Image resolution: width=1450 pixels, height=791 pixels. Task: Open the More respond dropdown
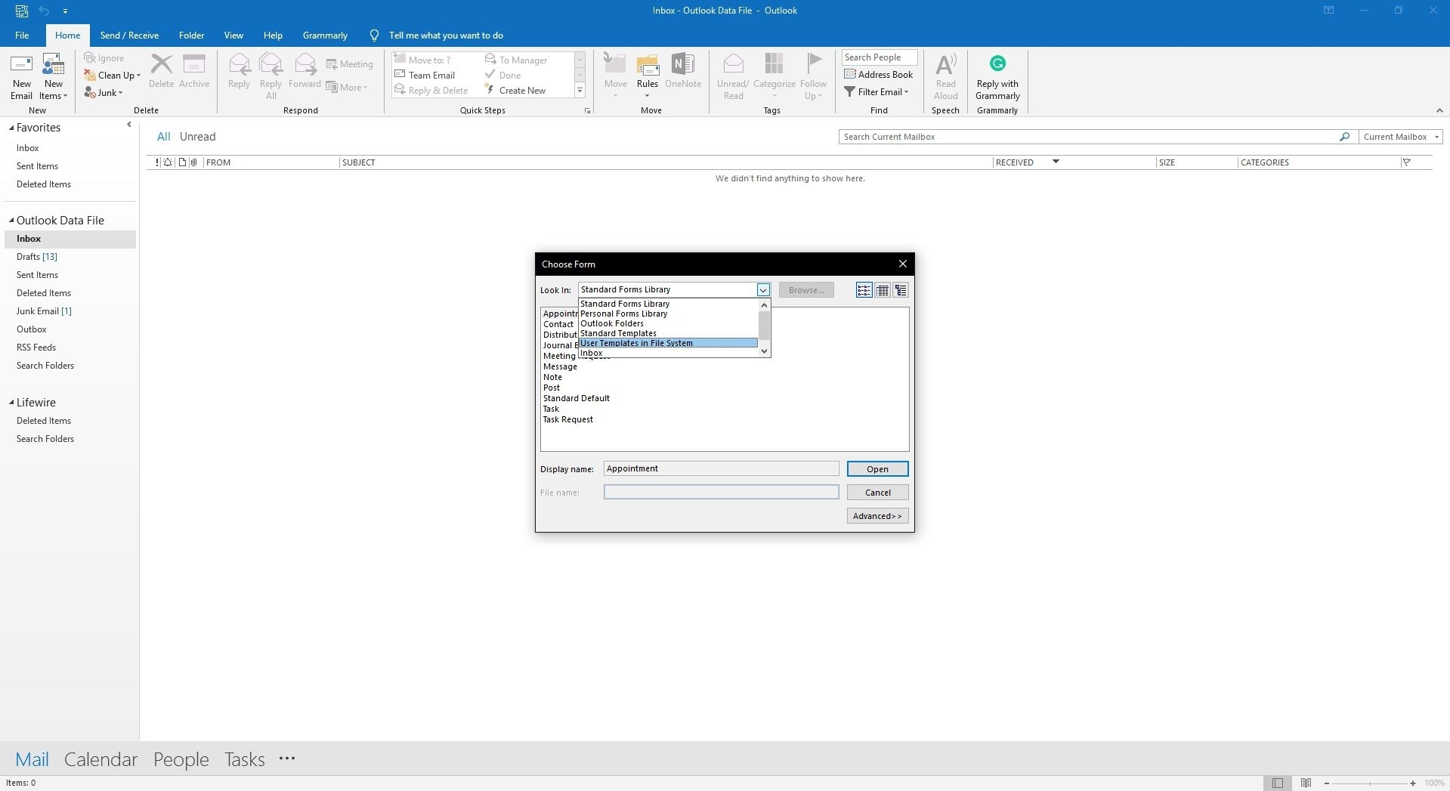[x=348, y=88]
